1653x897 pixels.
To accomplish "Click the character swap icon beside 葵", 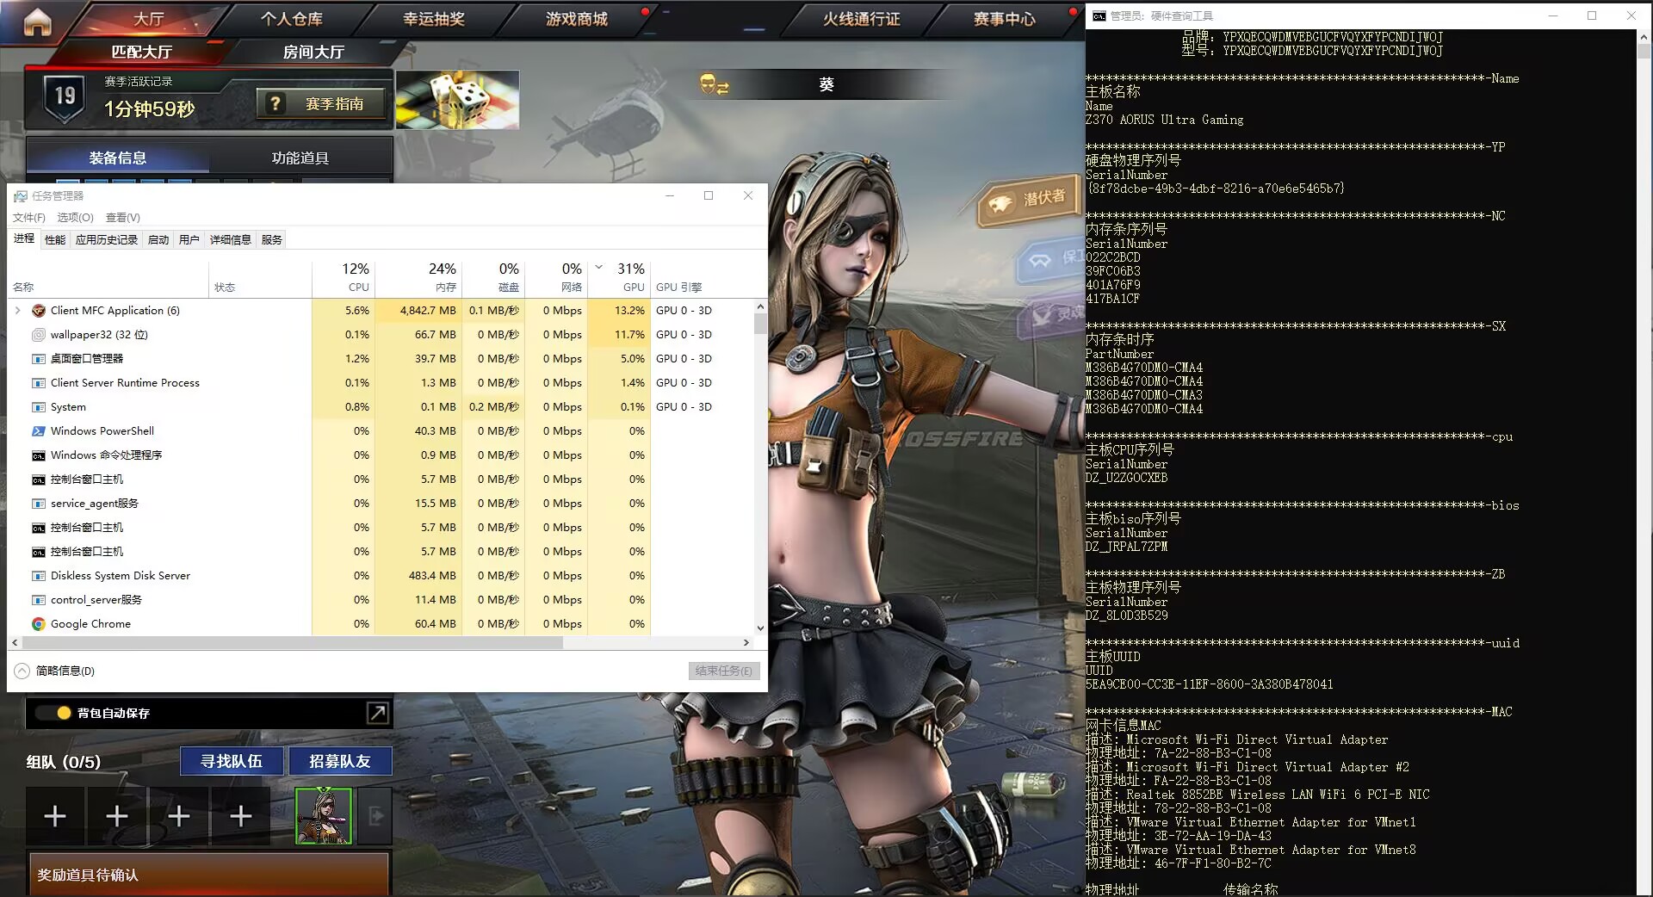I will (x=714, y=84).
